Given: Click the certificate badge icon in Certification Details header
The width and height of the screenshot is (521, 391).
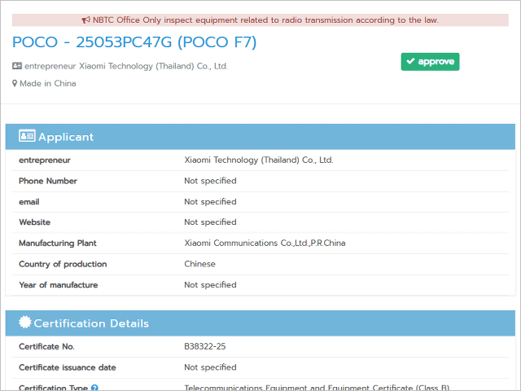Looking at the screenshot, I should click(25, 323).
